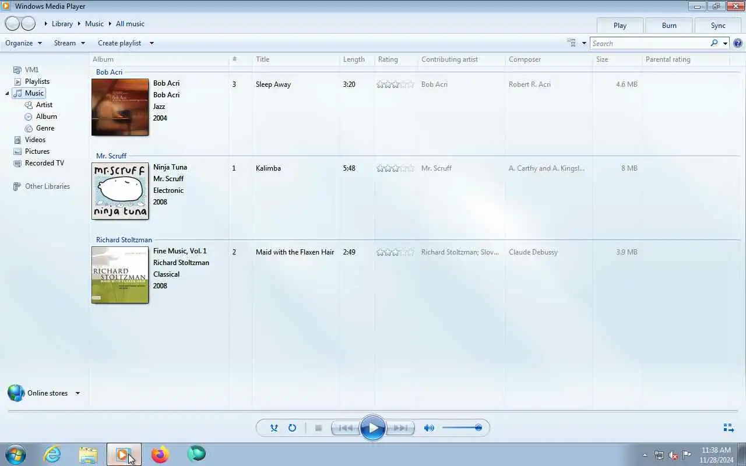Set star rating for Sleep Away

[396, 84]
